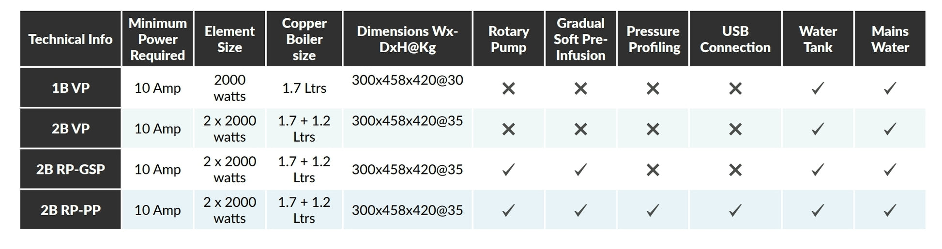The height and width of the screenshot is (249, 942).
Task: Select the Rotary Pump column header
Action: point(508,39)
